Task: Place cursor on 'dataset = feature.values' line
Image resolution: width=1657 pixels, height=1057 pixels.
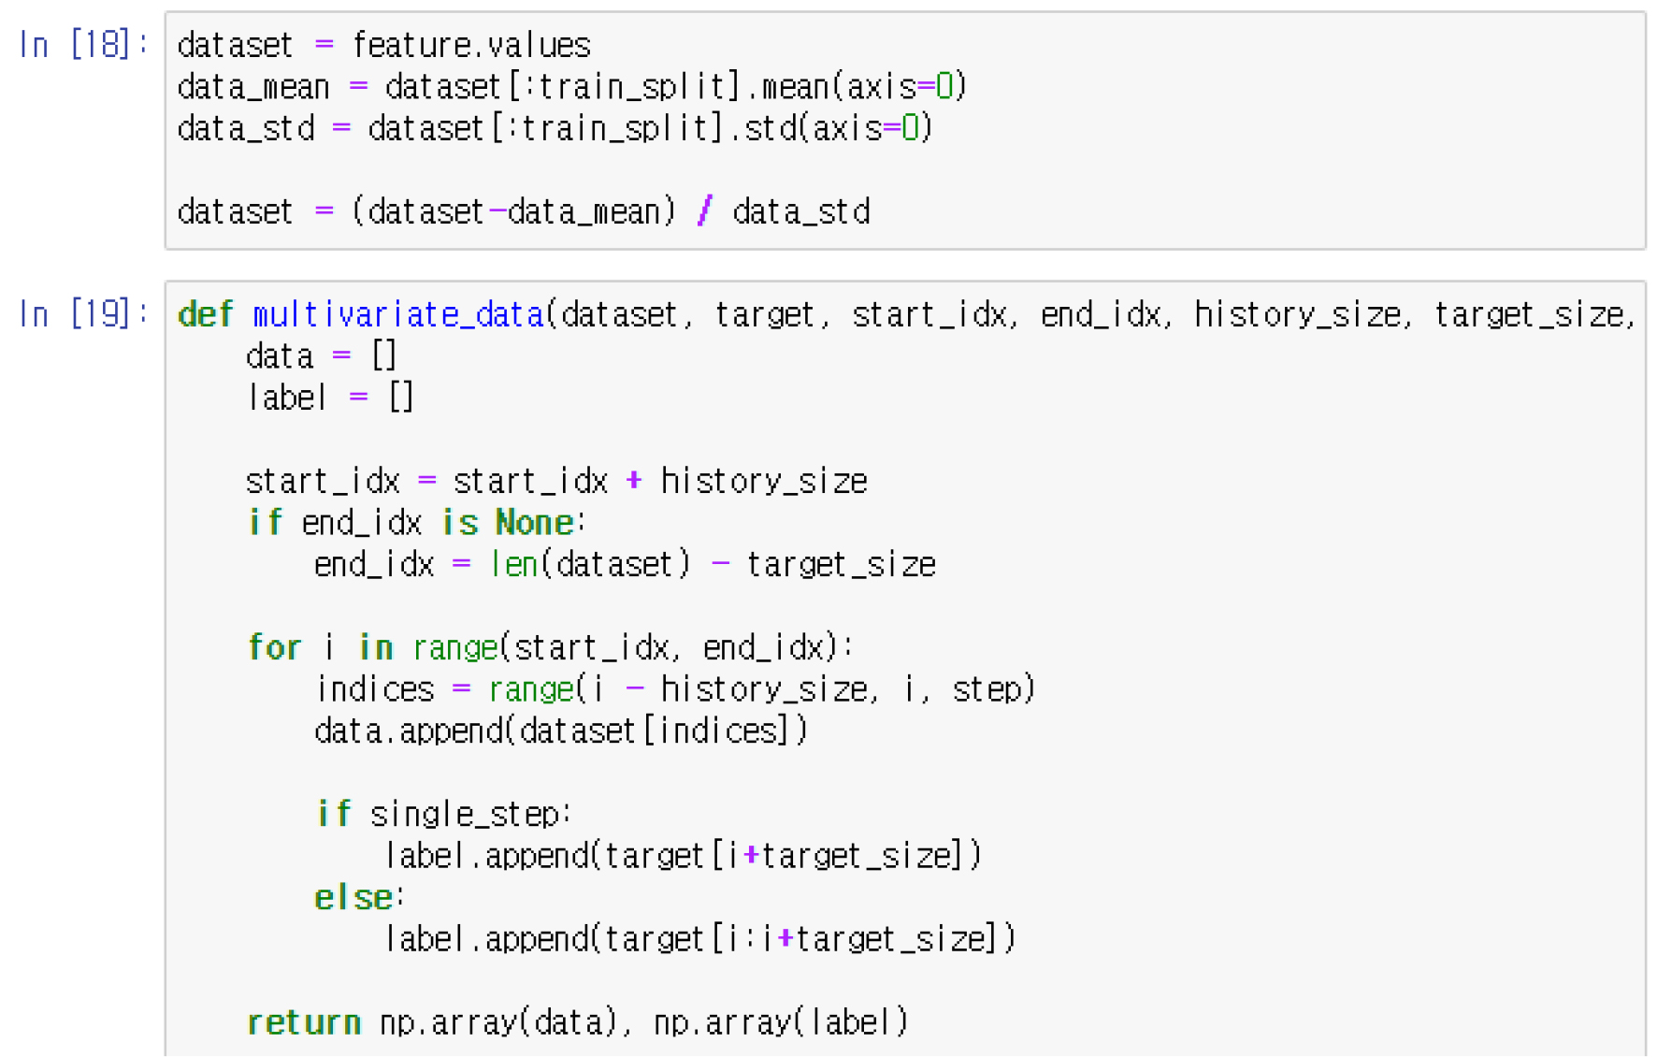Action: pyautogui.click(x=383, y=46)
